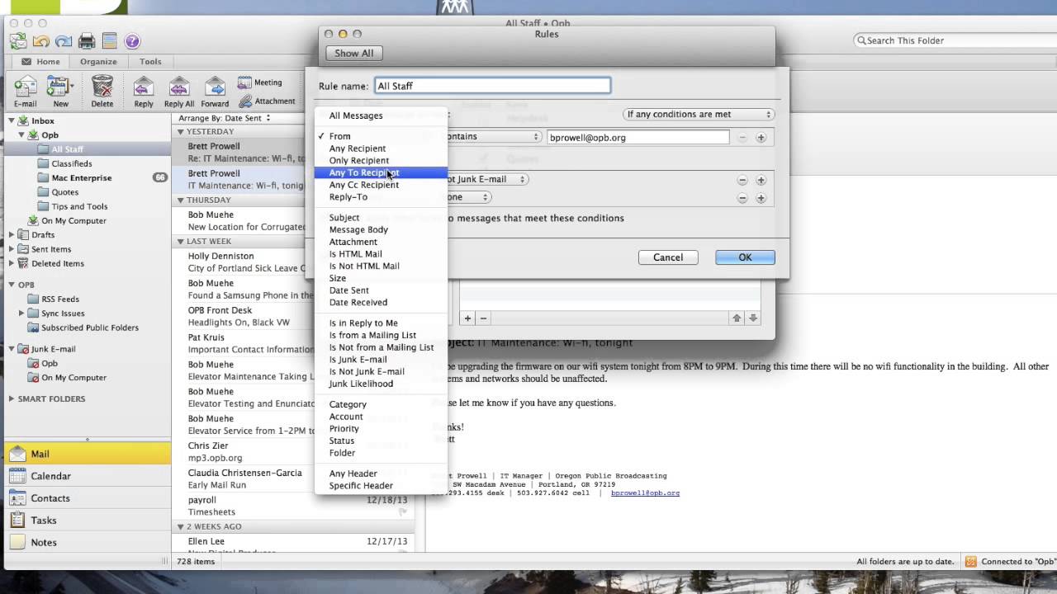Click plus button below rules list
Viewport: 1057px width, 594px height.
click(468, 318)
